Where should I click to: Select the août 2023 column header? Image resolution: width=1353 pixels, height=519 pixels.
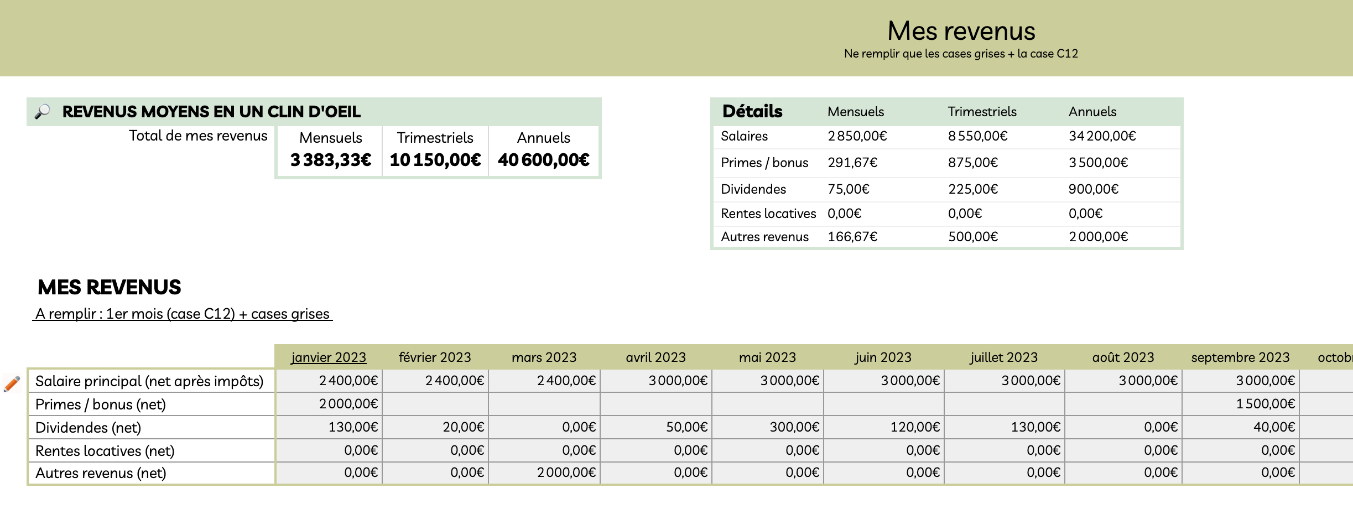1123,357
